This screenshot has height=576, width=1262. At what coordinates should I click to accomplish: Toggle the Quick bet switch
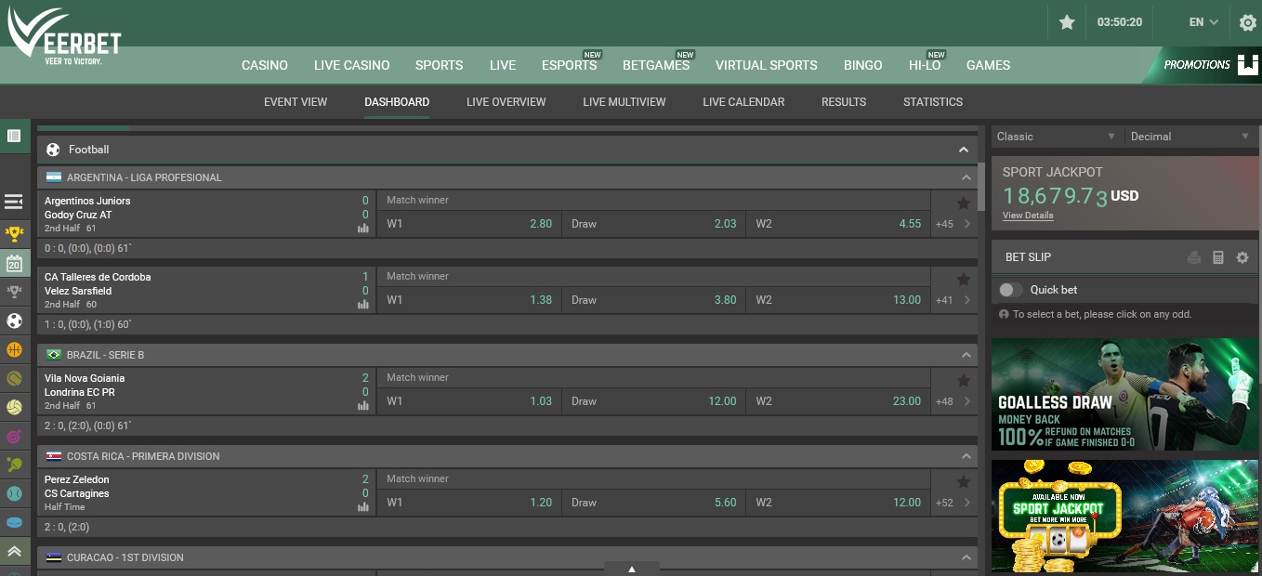(x=1010, y=290)
